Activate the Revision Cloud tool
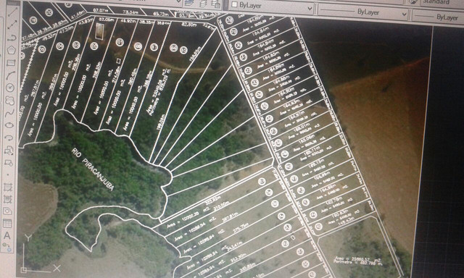Screen dimensions: 464x278 coord(9,101)
